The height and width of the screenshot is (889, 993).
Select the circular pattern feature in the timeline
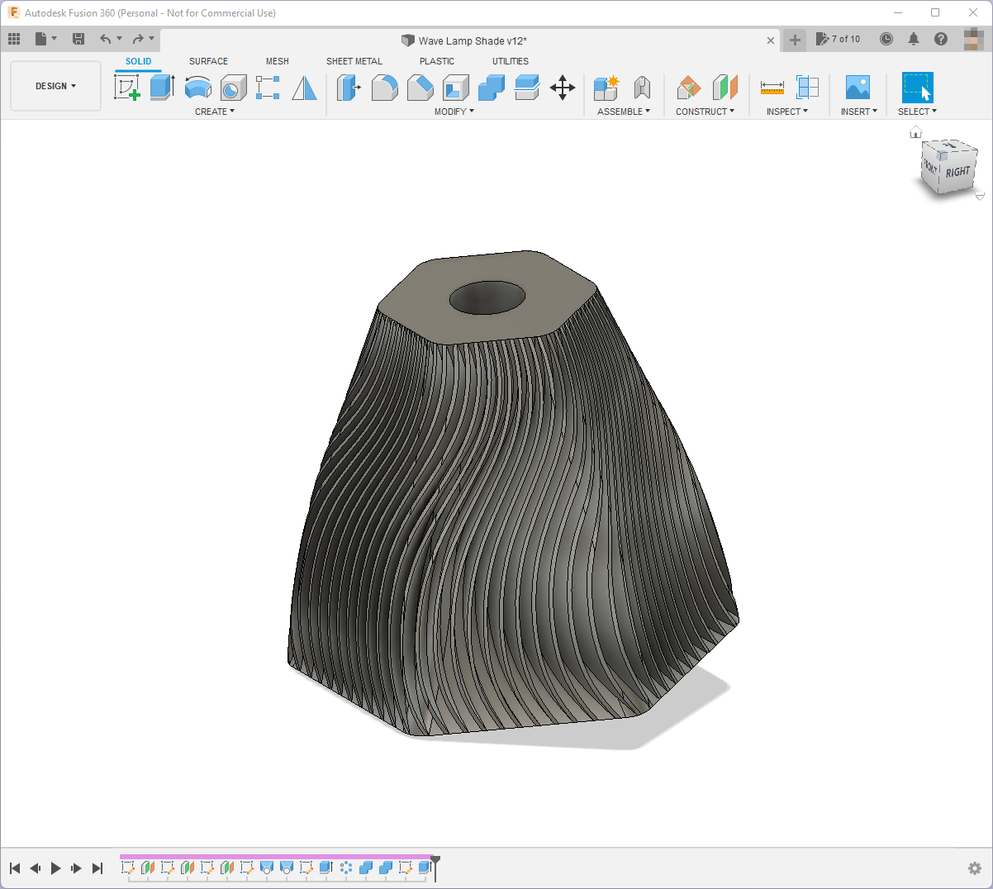point(346,868)
